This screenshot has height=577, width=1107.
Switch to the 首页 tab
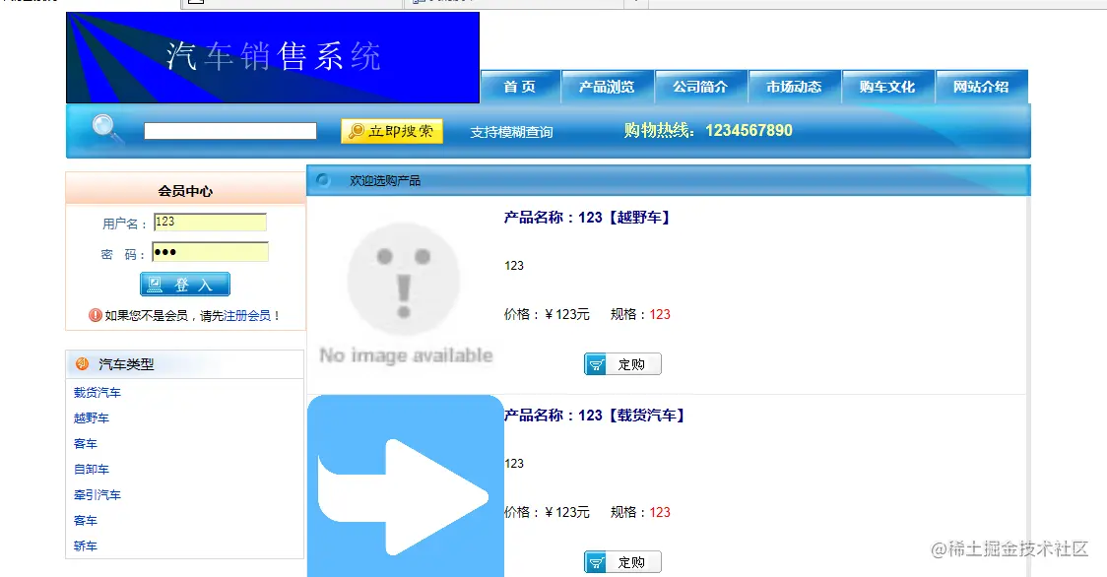[519, 87]
